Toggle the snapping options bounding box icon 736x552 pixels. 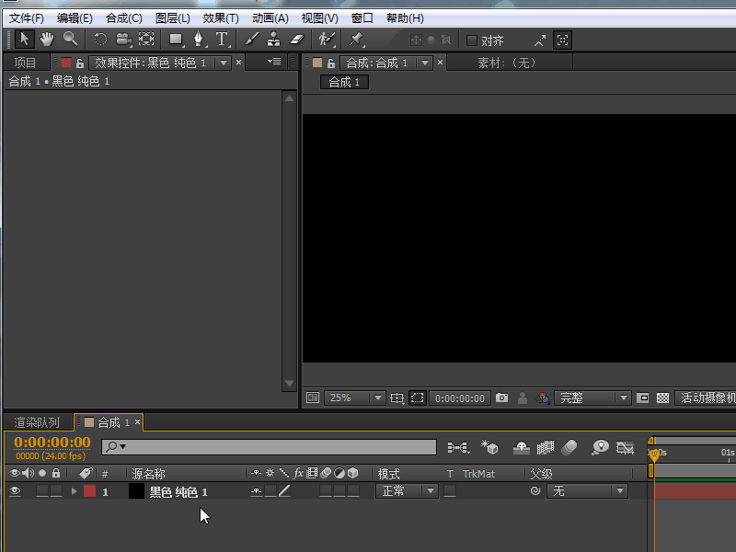(562, 40)
